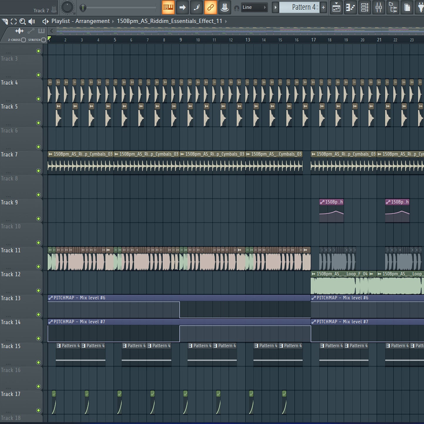Switch to pattern mode in the toolbar
424x424 pixels.
[x=168, y=7]
